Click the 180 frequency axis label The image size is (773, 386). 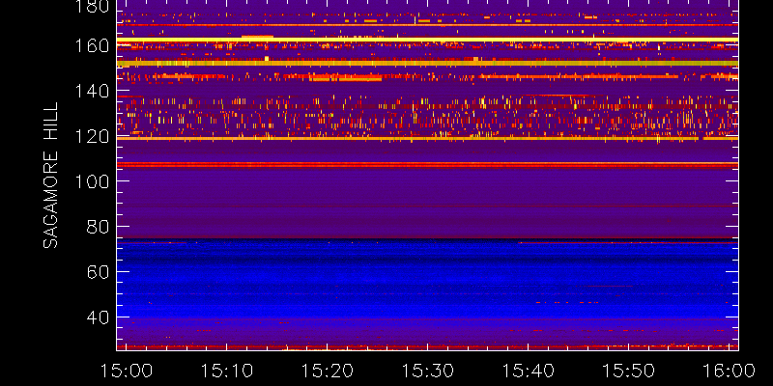92,7
